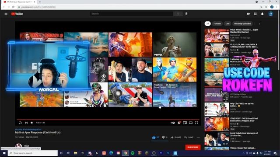Select the Recently uploaded filter chip
The height and width of the screenshot is (157, 280).
(x=242, y=24)
